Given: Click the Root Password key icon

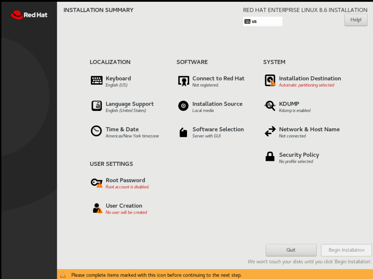Looking at the screenshot, I should pyautogui.click(x=97, y=183).
